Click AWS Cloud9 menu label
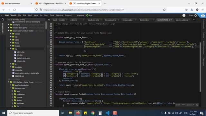 (x=11, y=15)
